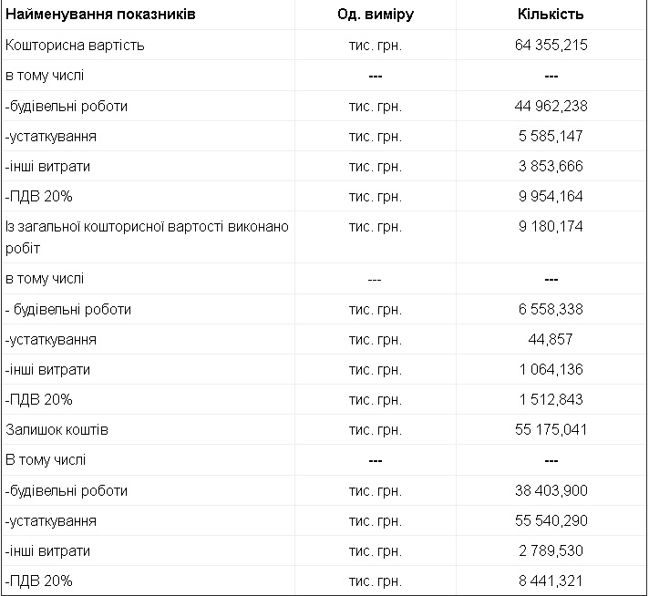Click the value 1 512,843

pyautogui.click(x=551, y=399)
